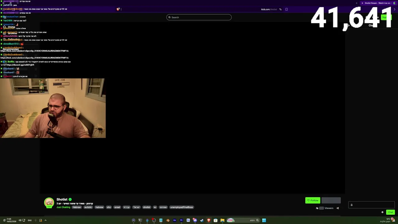
Task: Click the site settings icon beside kick.com/shotist
Action: pyautogui.click(x=280, y=9)
